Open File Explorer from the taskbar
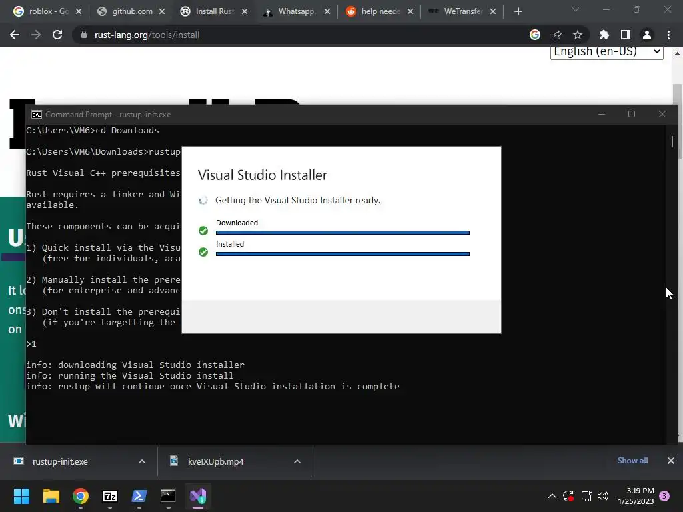Screen dimensions: 683x512 click(x=51, y=496)
